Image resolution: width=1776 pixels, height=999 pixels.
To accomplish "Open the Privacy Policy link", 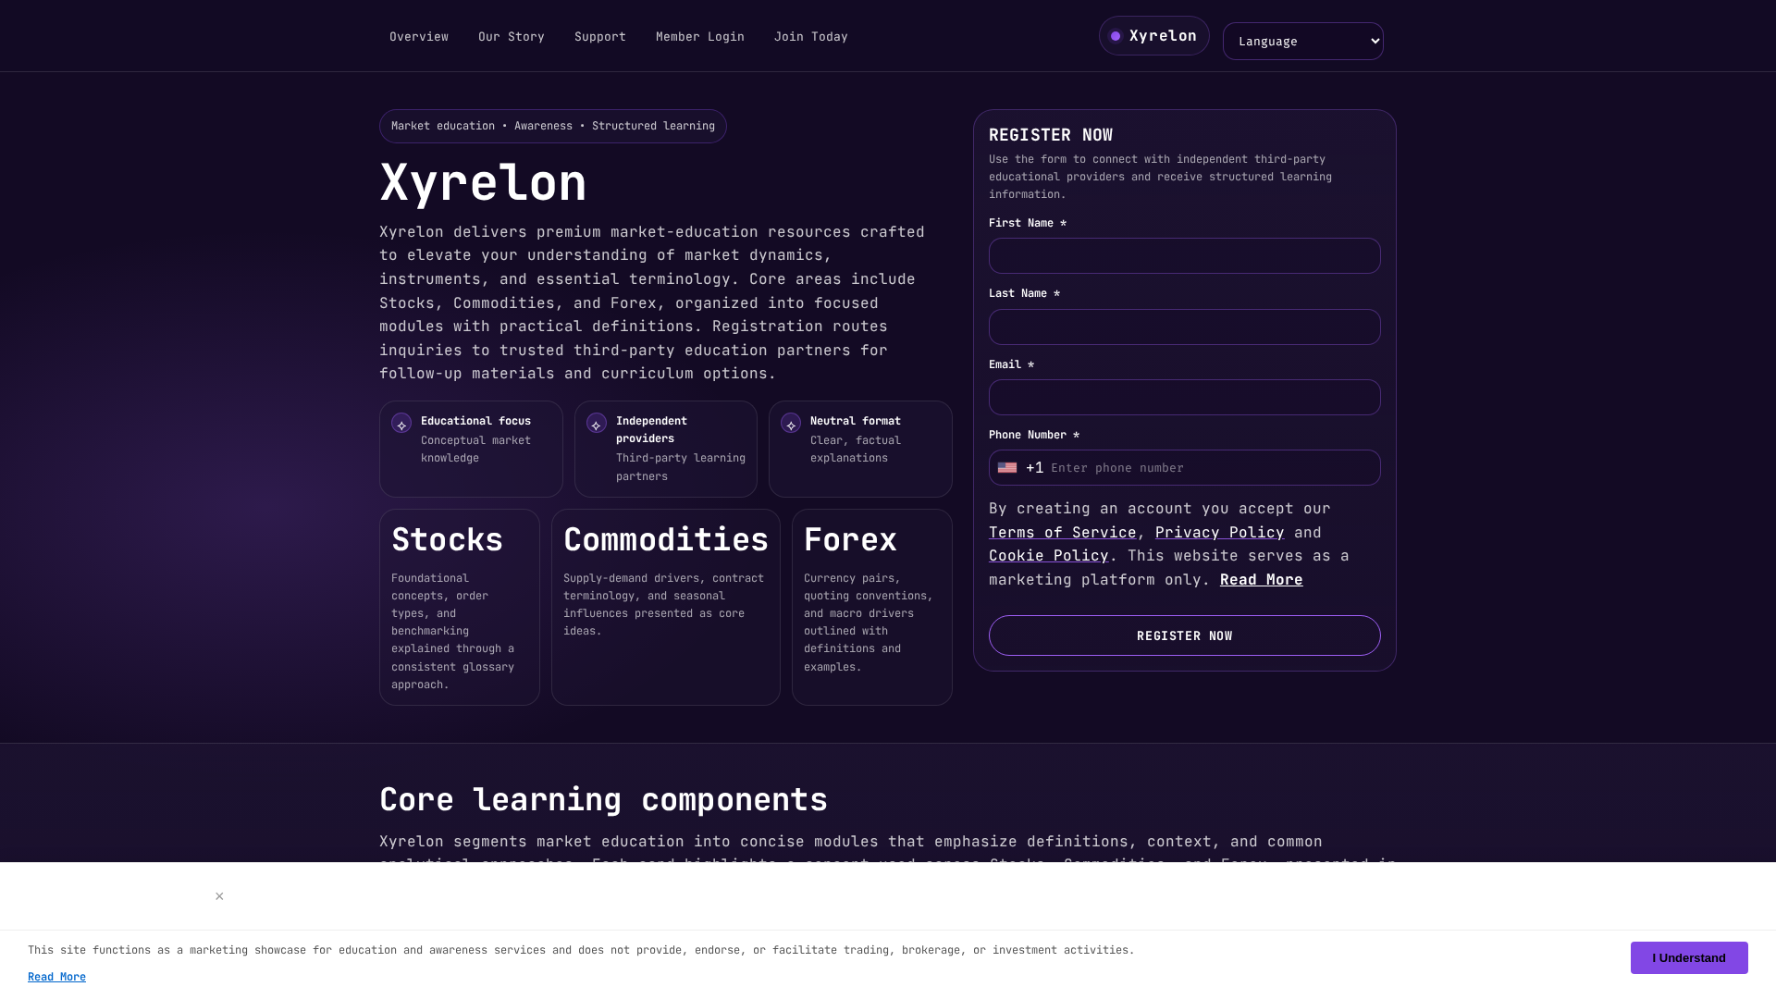I will [1219, 533].
